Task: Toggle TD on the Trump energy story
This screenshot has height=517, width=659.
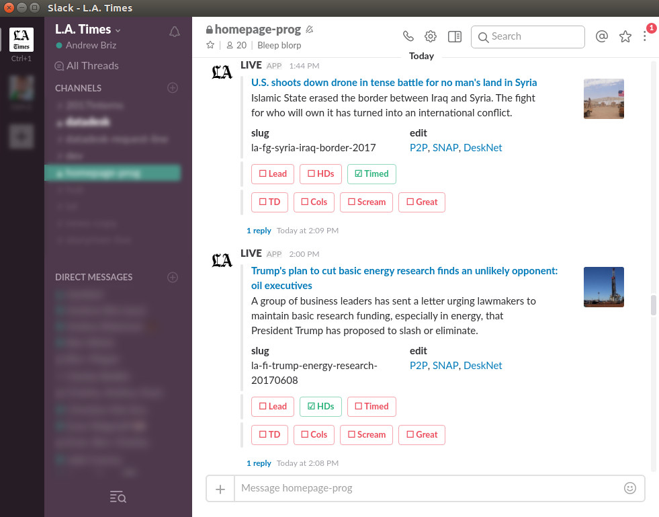Action: (x=269, y=434)
